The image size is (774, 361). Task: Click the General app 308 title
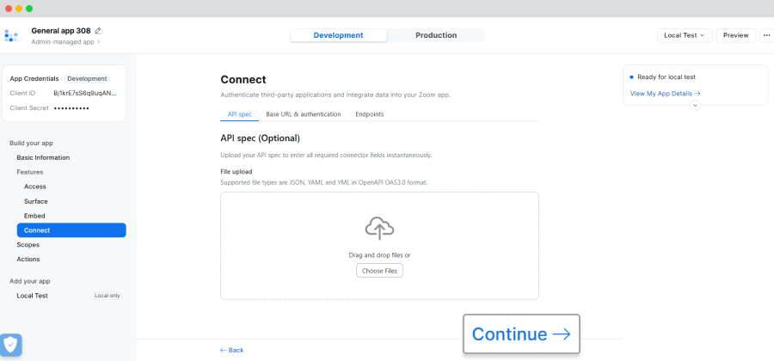[61, 31]
